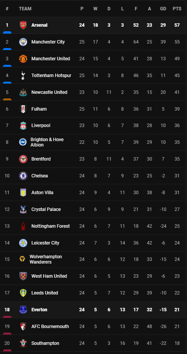Screen dimensions: 187x354
Task: Click the Chelsea club crest
Action: (23, 176)
